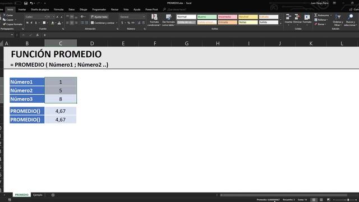Expand the cell styles gallery
The height and width of the screenshot is (202, 359).
tap(280, 24)
